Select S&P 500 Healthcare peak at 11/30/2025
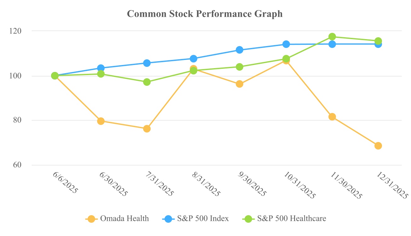411x236 pixels. (x=332, y=37)
